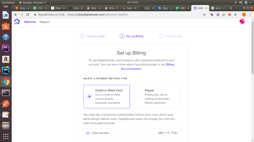Viewport: 254px width, 142px height.
Task: Open Files manager from dock
Action: (x=6, y=126)
